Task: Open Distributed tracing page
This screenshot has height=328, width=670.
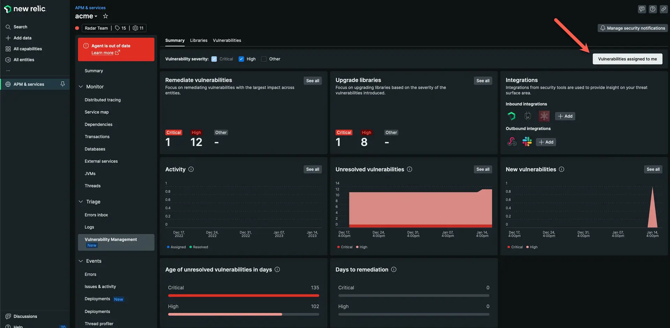Action: pos(103,100)
